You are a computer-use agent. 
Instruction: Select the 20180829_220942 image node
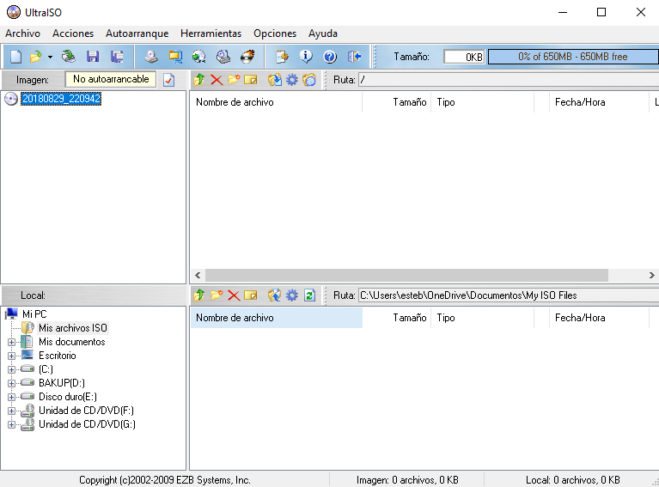pyautogui.click(x=61, y=99)
